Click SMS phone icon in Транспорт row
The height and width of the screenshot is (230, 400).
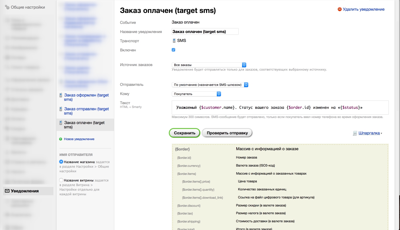[x=174, y=41]
